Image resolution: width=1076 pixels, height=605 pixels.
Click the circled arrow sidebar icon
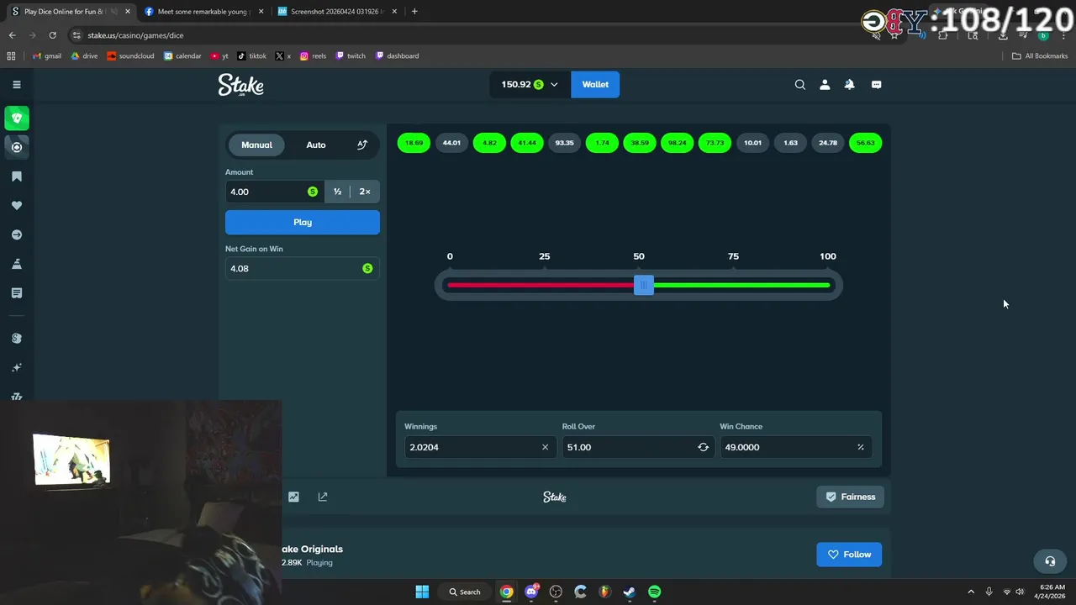pos(17,234)
